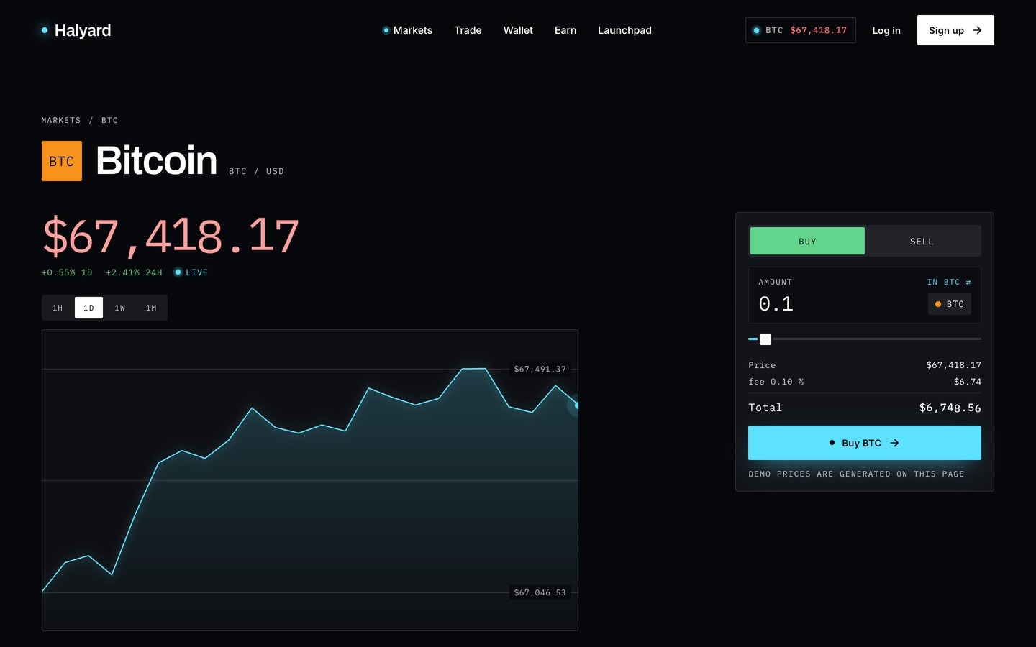Open the BTC asset selector
The image size is (1036, 647).
point(950,304)
